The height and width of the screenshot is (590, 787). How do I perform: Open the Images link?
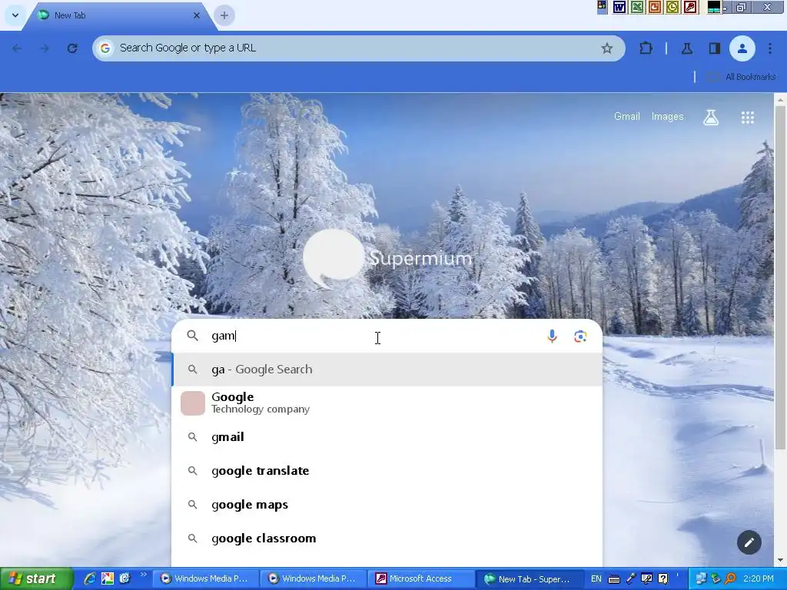click(667, 117)
